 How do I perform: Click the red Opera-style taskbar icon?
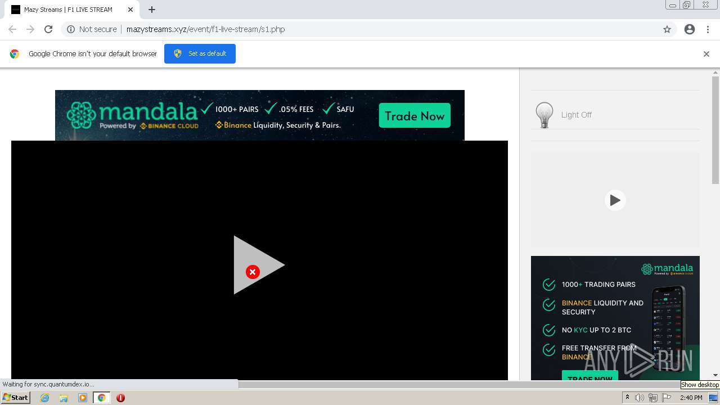tap(120, 398)
